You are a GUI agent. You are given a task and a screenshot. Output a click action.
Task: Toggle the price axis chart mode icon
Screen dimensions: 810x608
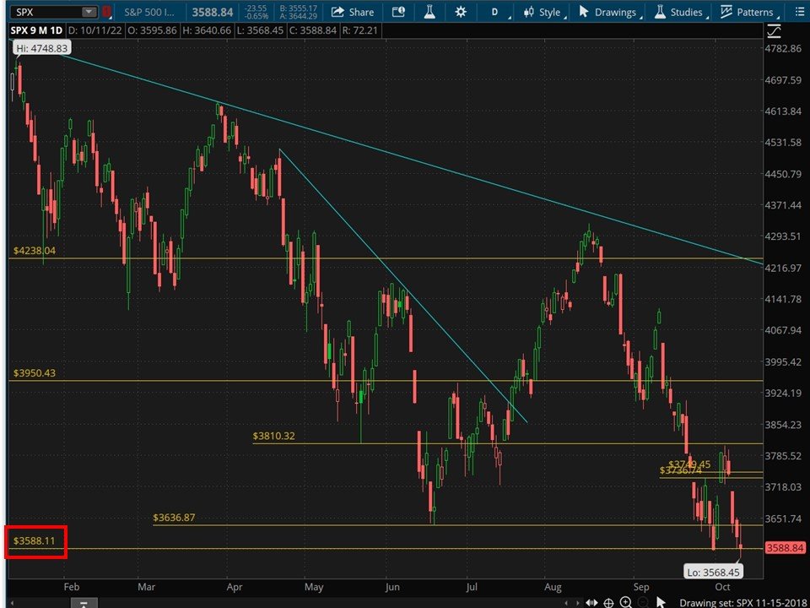tap(775, 31)
